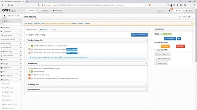Screen dimensions: 197x110
Task: Click the Test ModSec button
Action: [x=170, y=39]
